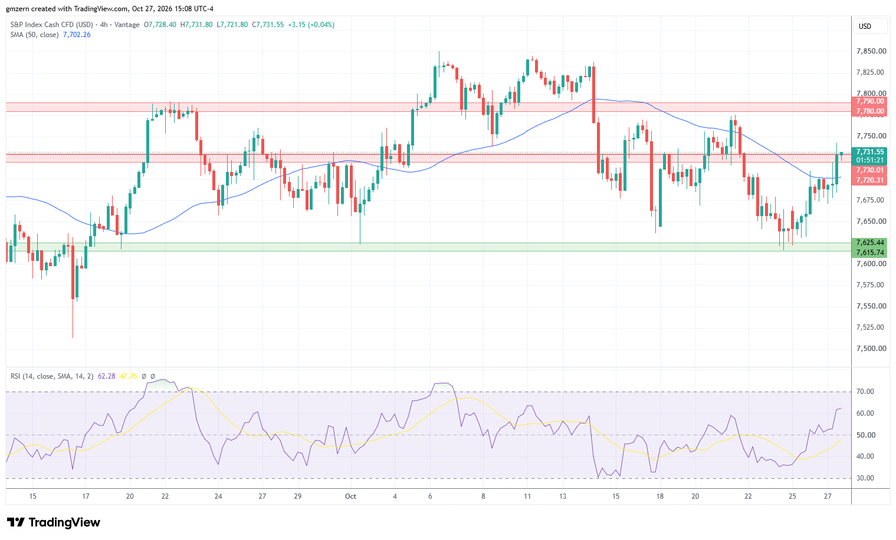Click the bar countdown timer 01:51:21
The width and height of the screenshot is (896, 540).
click(x=870, y=160)
